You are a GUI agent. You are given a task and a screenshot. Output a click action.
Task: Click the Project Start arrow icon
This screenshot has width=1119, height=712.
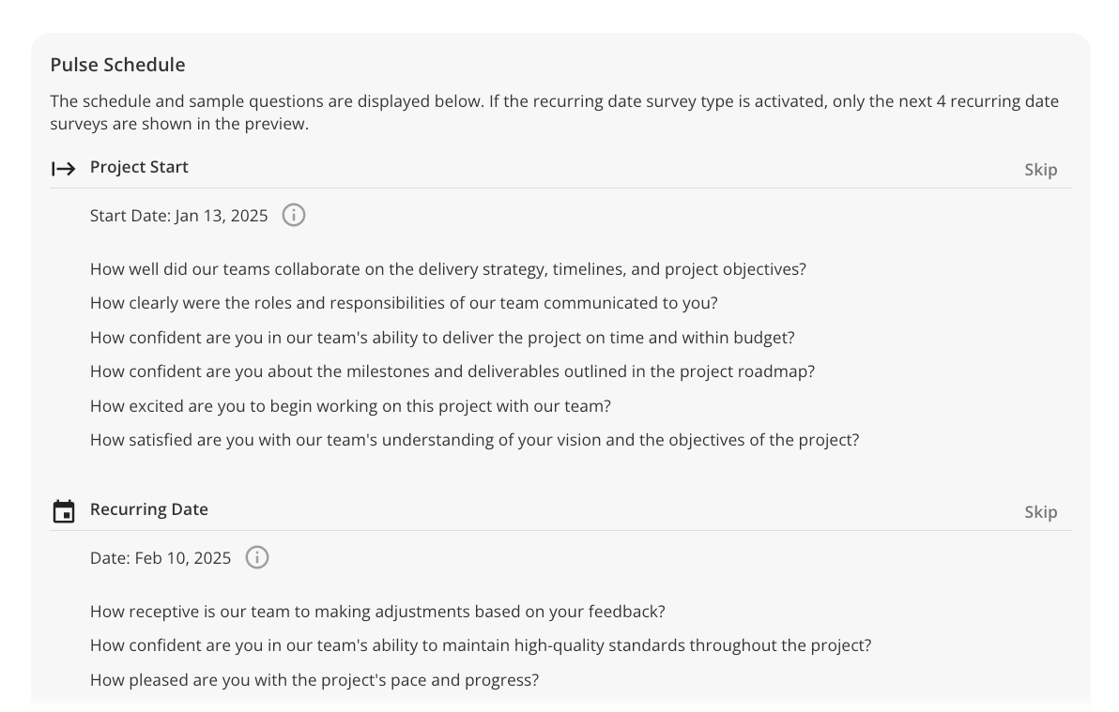pyautogui.click(x=64, y=169)
